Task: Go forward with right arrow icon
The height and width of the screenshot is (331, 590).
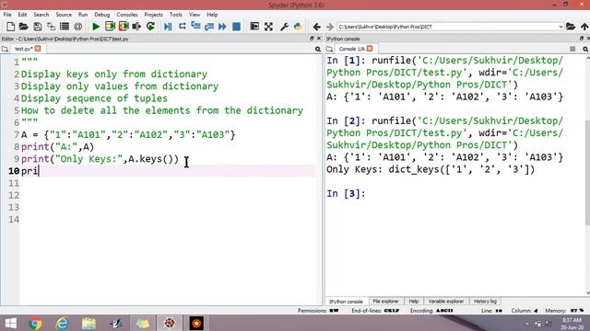Action: click(x=330, y=27)
